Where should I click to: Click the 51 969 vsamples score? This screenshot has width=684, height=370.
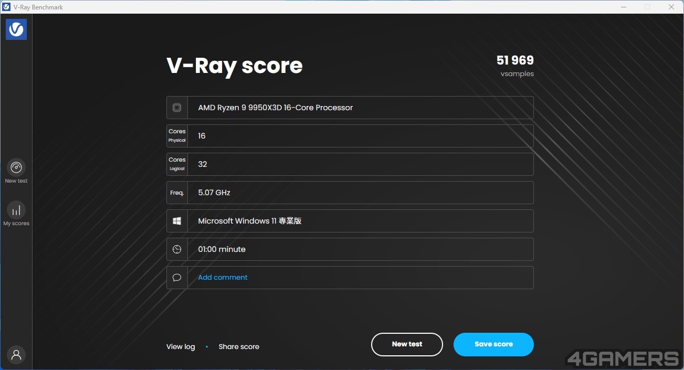click(515, 61)
